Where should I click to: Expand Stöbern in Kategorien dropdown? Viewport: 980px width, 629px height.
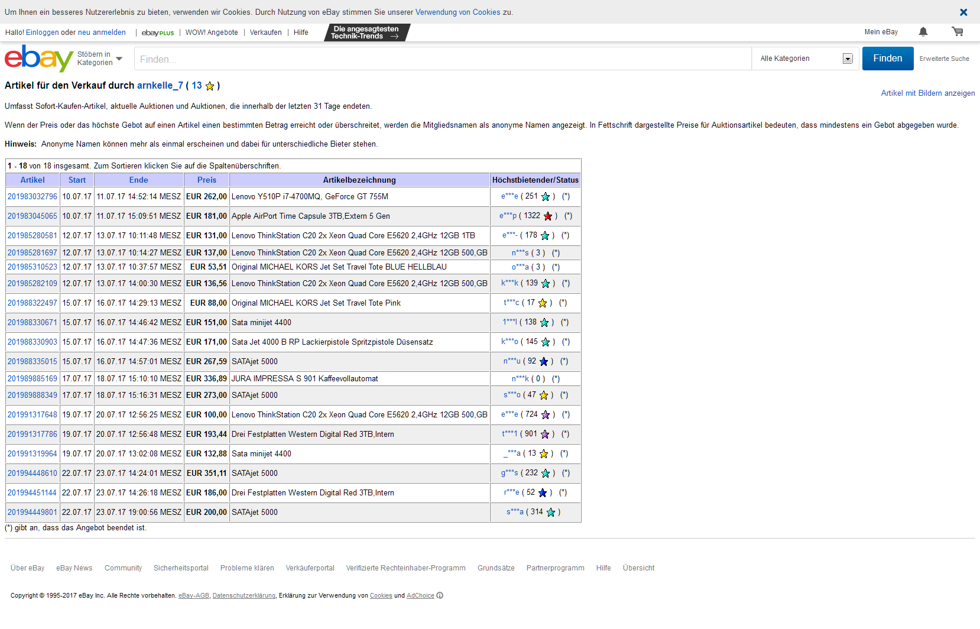tap(100, 59)
